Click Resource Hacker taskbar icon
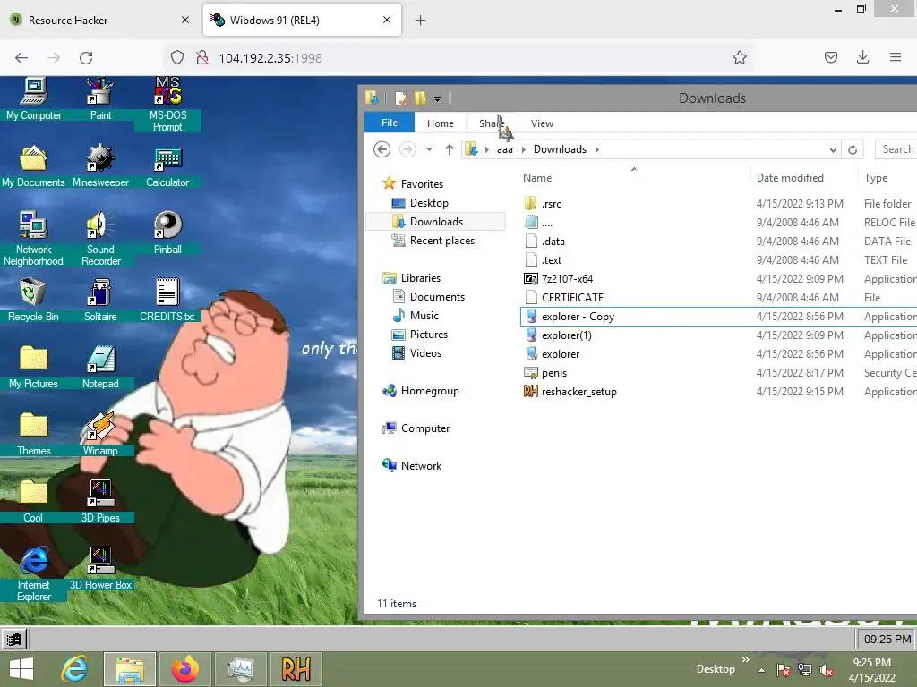The height and width of the screenshot is (687, 917). click(296, 669)
